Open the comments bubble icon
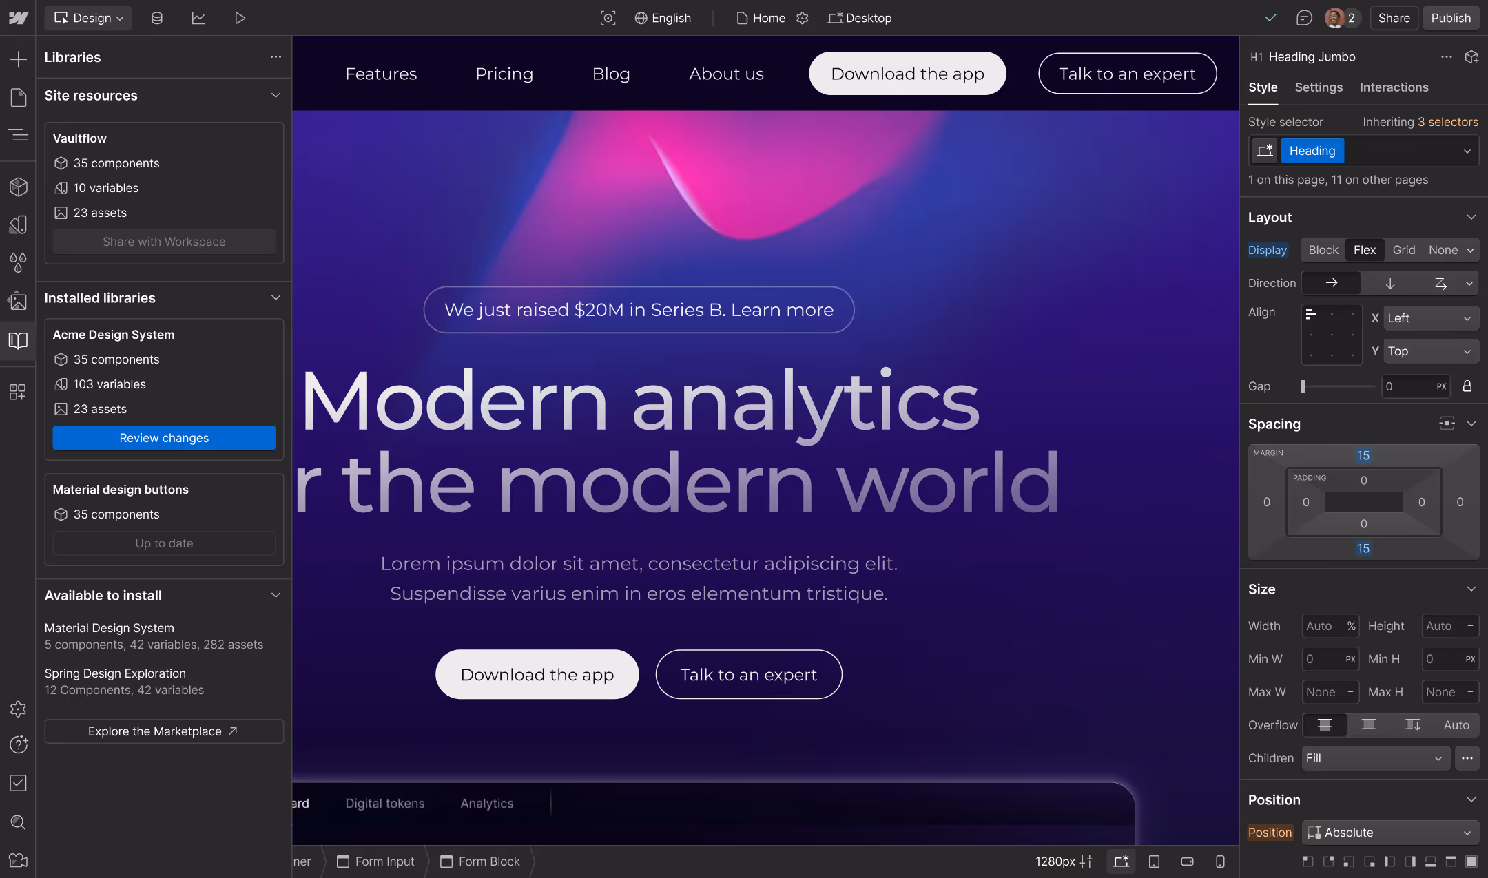The image size is (1488, 878). point(1303,19)
